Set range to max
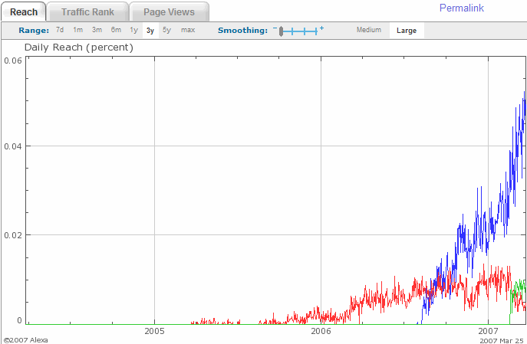This screenshot has height=344, width=527. [x=188, y=30]
